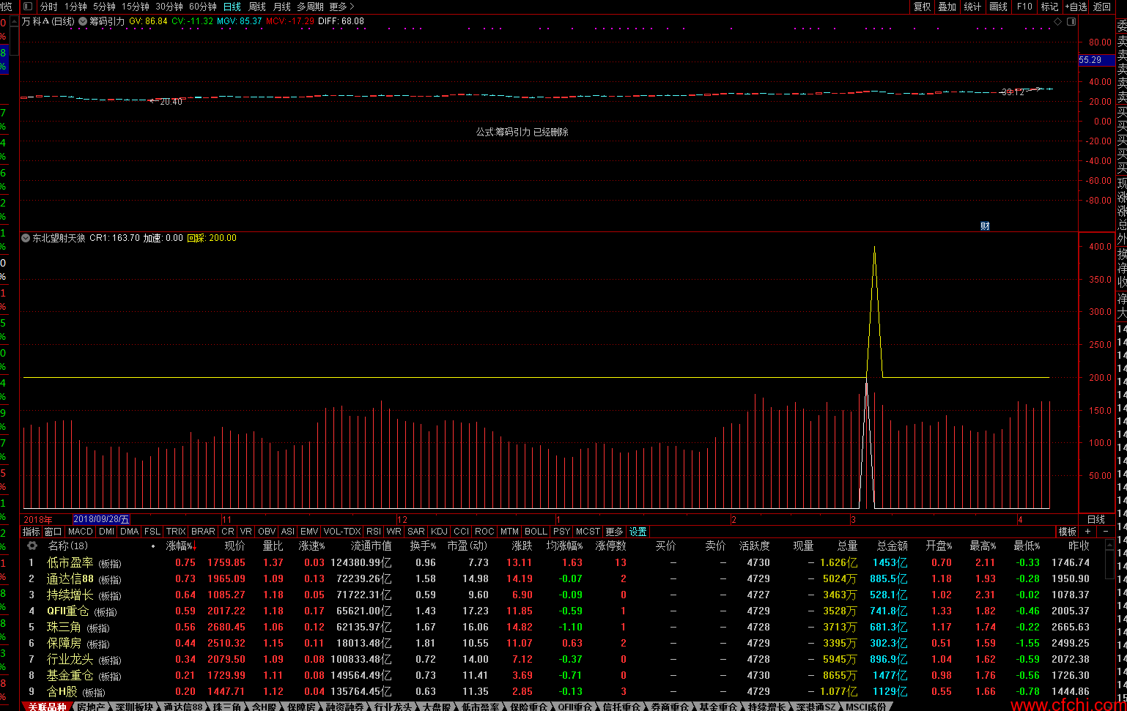Sort by the 现价 column header

(234, 546)
